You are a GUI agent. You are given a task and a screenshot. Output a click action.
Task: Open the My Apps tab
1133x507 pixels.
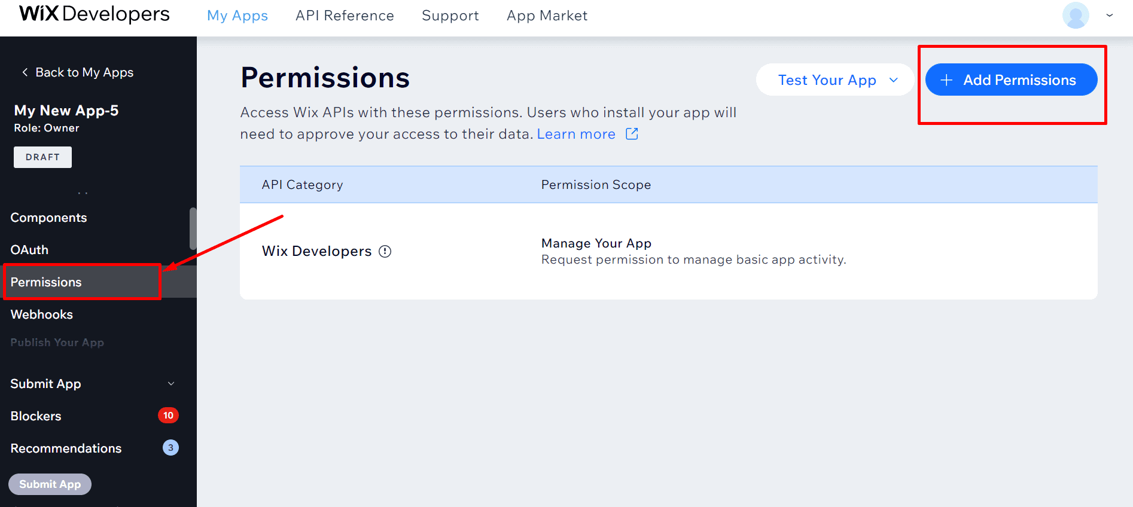click(237, 16)
